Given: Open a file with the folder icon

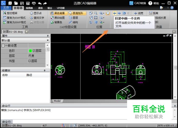Looking at the screenshot, I should pos(16,3).
